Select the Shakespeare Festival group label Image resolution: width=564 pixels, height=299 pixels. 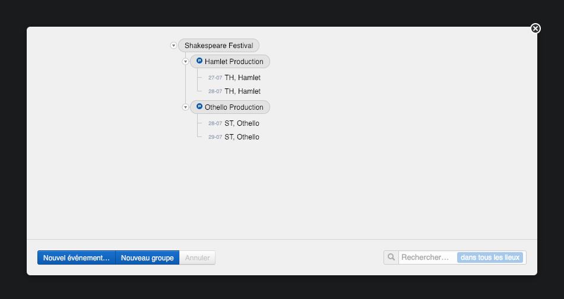pyautogui.click(x=219, y=46)
